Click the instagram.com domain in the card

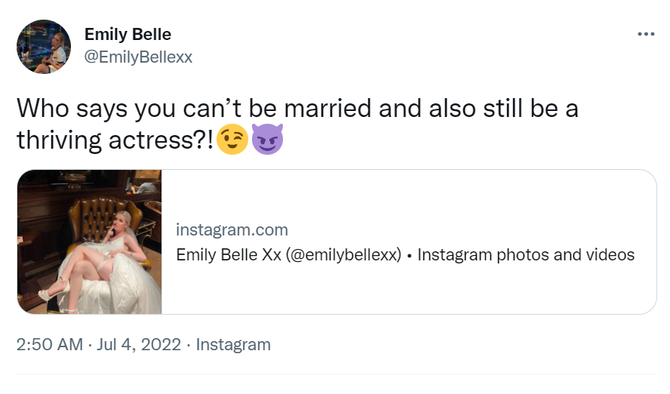tap(232, 229)
